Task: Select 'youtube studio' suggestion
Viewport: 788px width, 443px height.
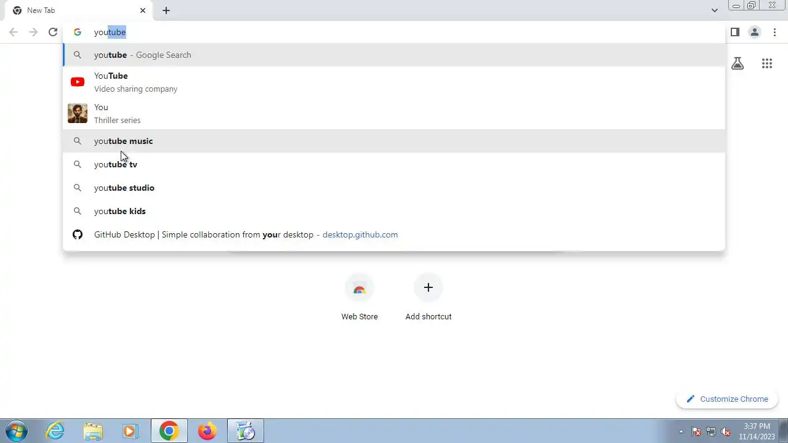Action: pyautogui.click(x=394, y=188)
